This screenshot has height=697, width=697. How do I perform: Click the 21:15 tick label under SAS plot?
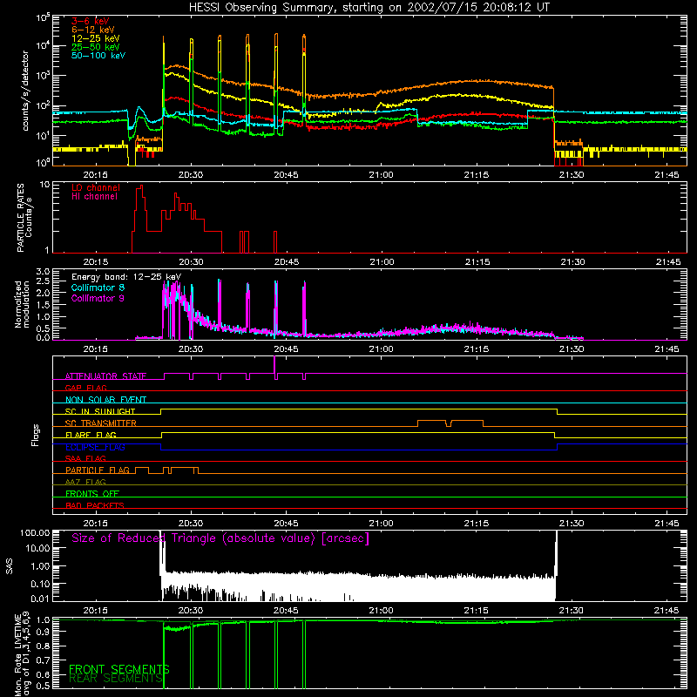coord(476,611)
